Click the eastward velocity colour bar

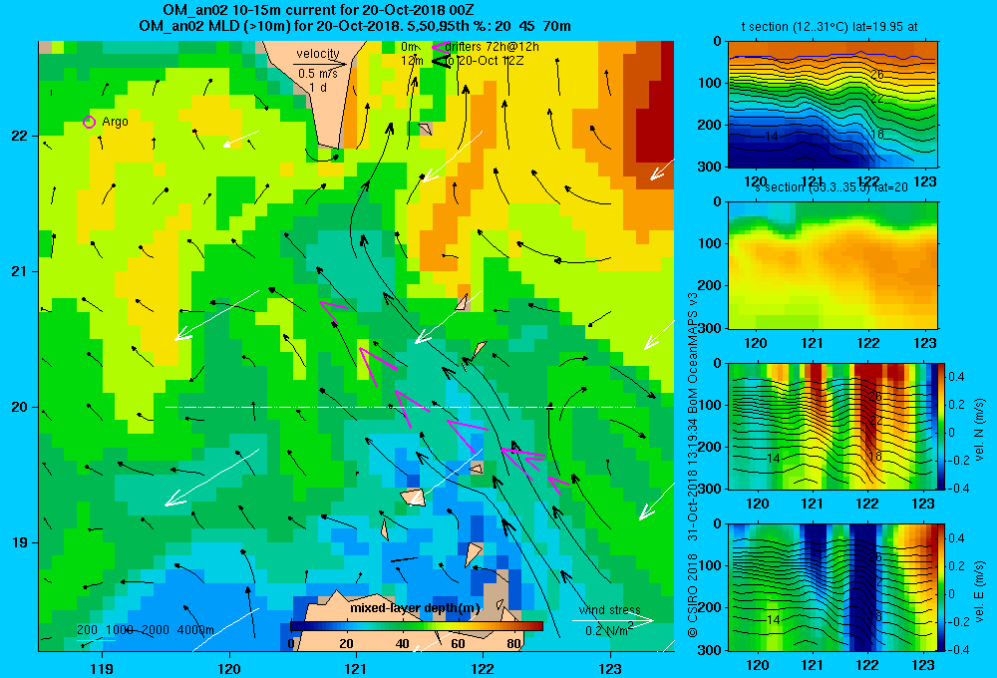[942, 587]
